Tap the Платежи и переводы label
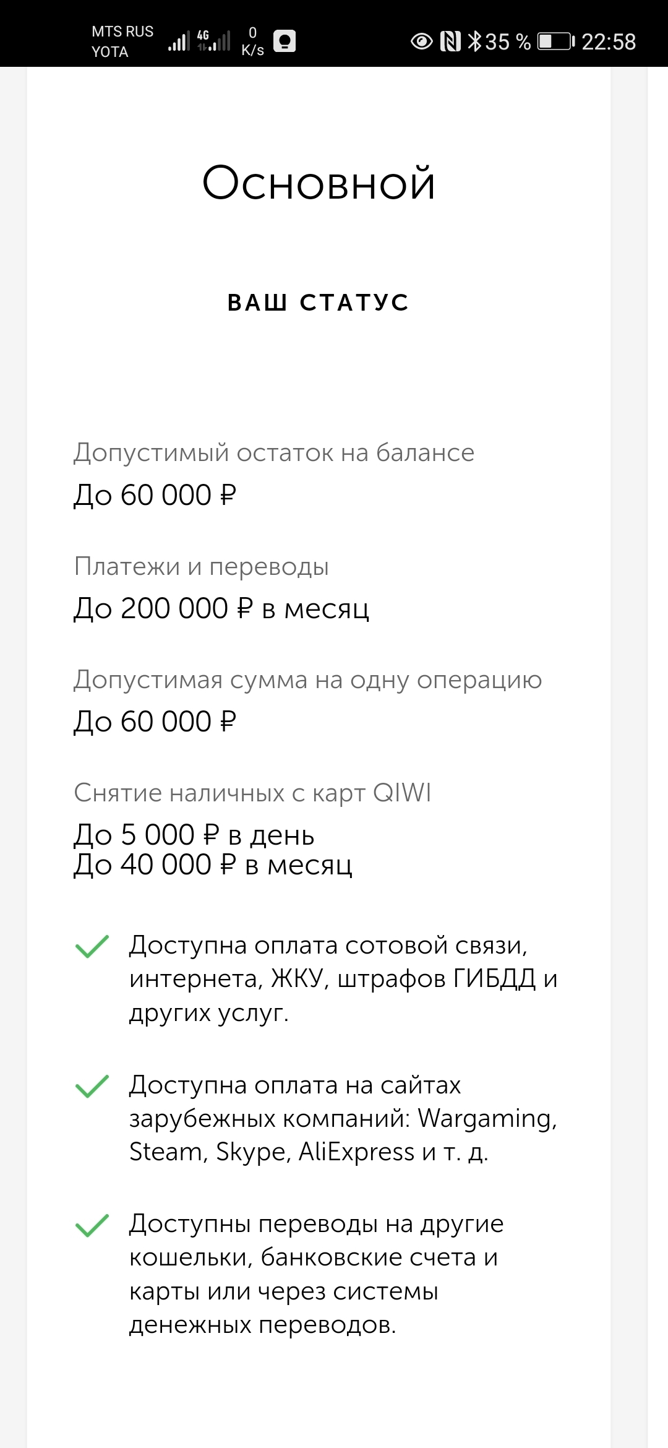Viewport: 668px width, 1448px height. (202, 566)
